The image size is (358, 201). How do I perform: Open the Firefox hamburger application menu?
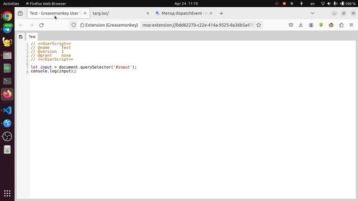[351, 25]
